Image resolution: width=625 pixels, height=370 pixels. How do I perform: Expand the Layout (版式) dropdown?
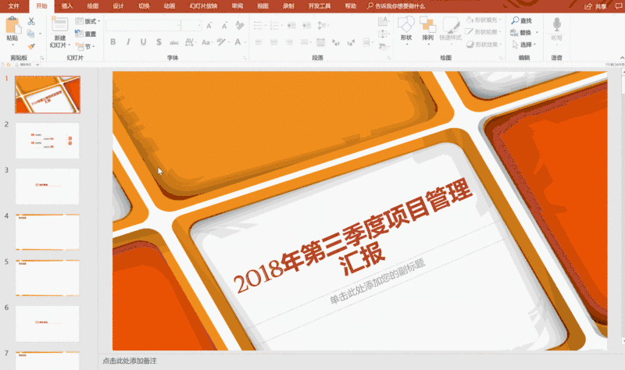pyautogui.click(x=88, y=22)
